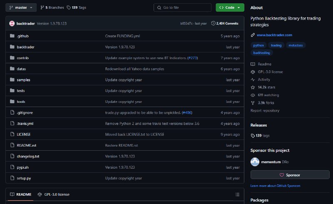Select the README tab

[21, 194]
